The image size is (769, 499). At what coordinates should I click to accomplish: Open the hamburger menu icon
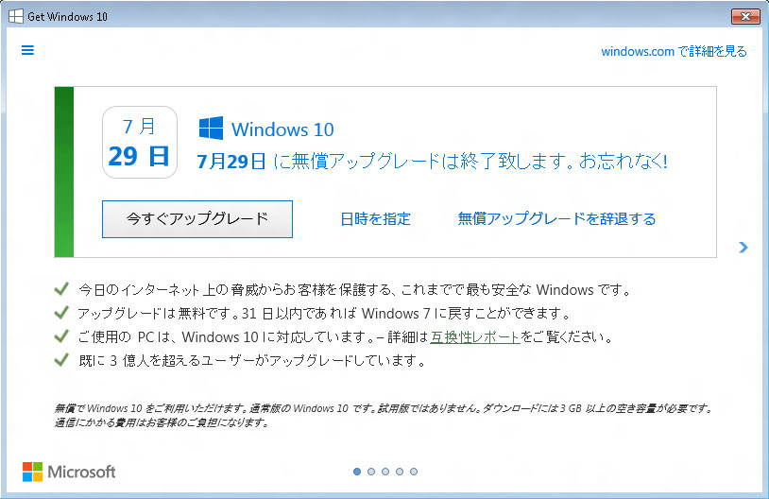pos(27,51)
